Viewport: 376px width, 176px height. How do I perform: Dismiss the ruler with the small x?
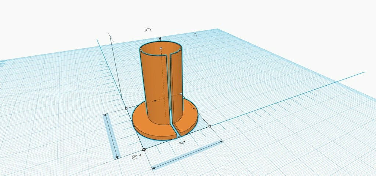coord(140,155)
